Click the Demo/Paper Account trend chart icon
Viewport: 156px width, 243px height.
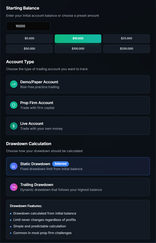(14, 84)
